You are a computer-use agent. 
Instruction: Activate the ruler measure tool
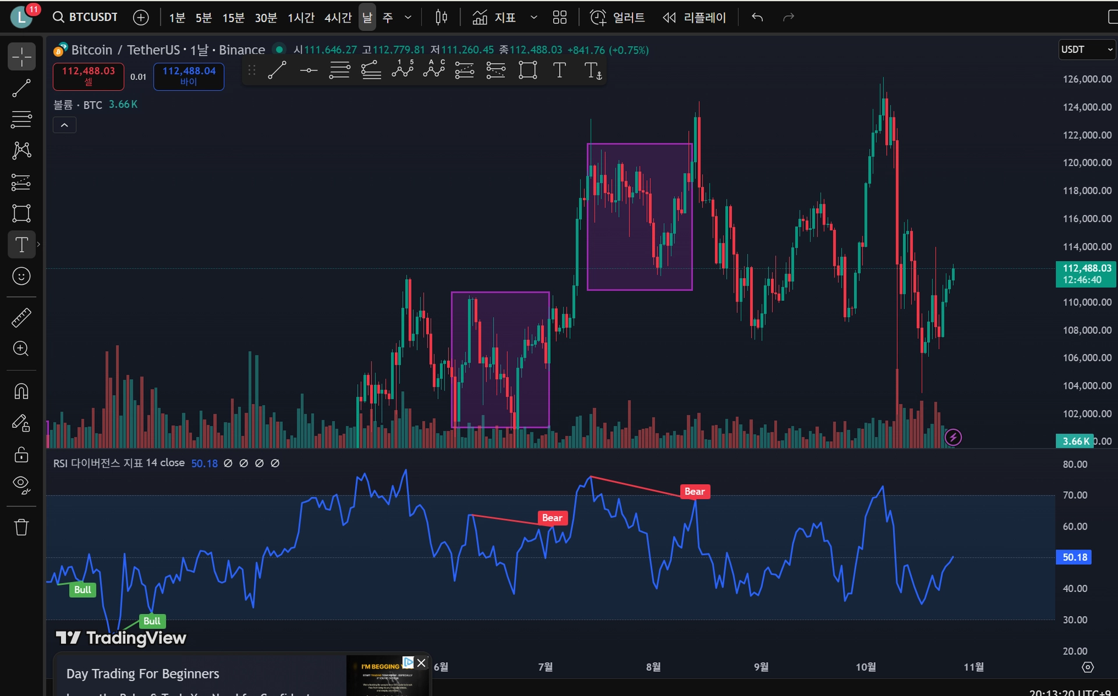coord(22,318)
